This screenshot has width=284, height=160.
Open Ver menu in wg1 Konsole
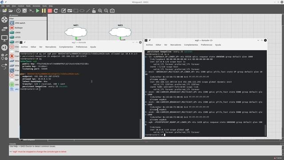[x=41, y=47]
